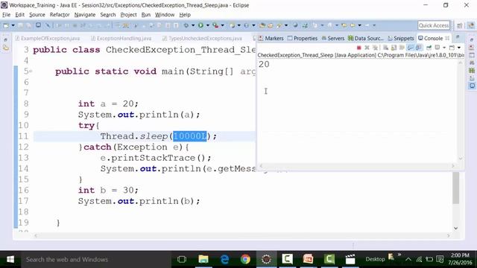Open the Help menu
The image size is (477, 268).
click(185, 15)
